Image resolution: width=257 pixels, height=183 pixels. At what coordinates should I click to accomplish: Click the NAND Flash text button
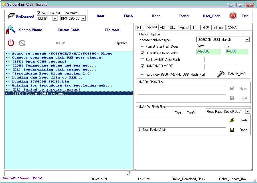(243, 120)
